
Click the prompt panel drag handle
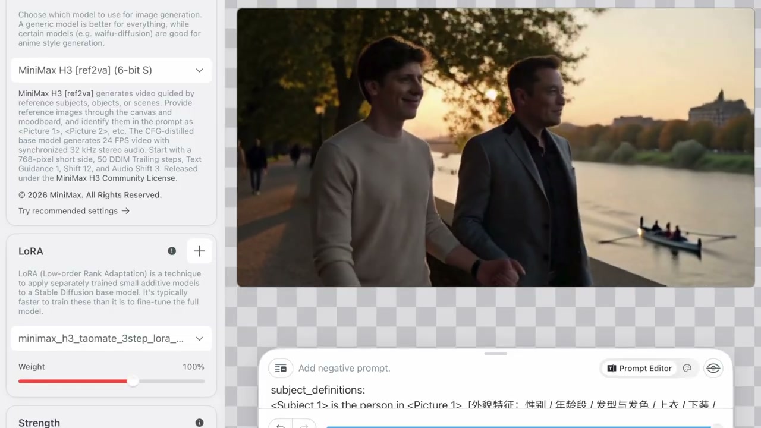[495, 354]
